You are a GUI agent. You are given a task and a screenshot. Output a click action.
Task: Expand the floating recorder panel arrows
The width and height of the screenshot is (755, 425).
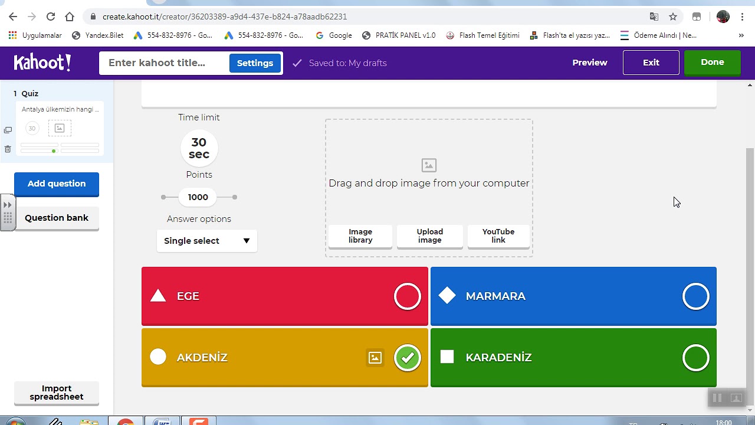[8, 205]
